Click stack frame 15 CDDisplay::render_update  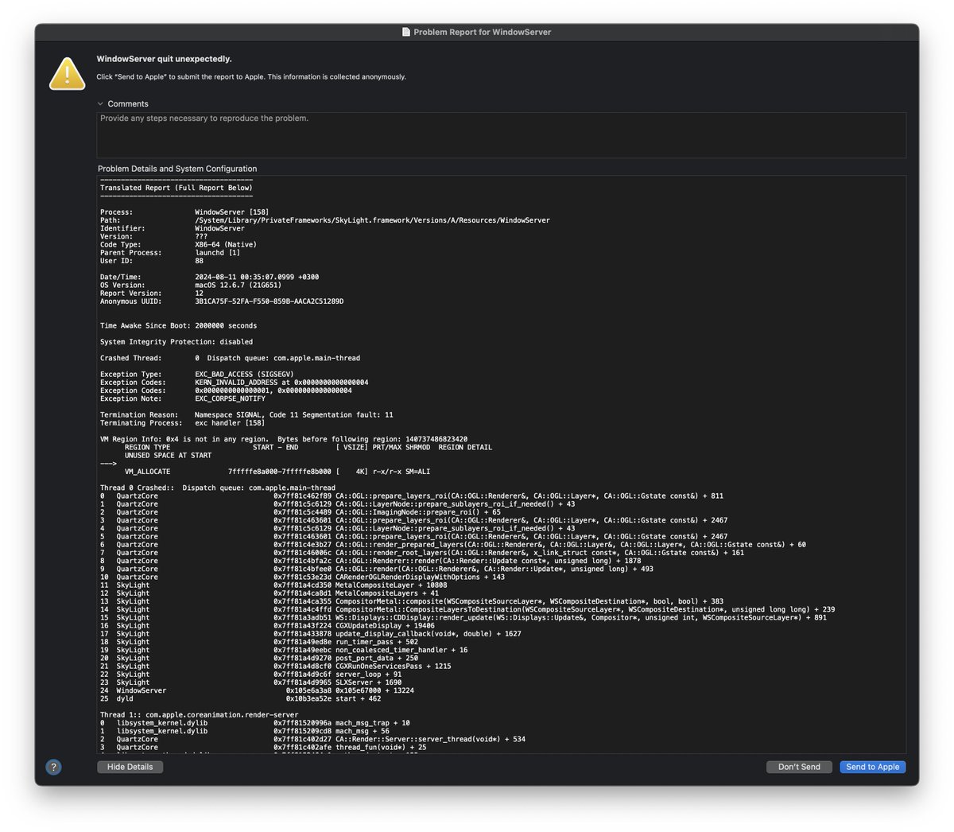coord(463,618)
